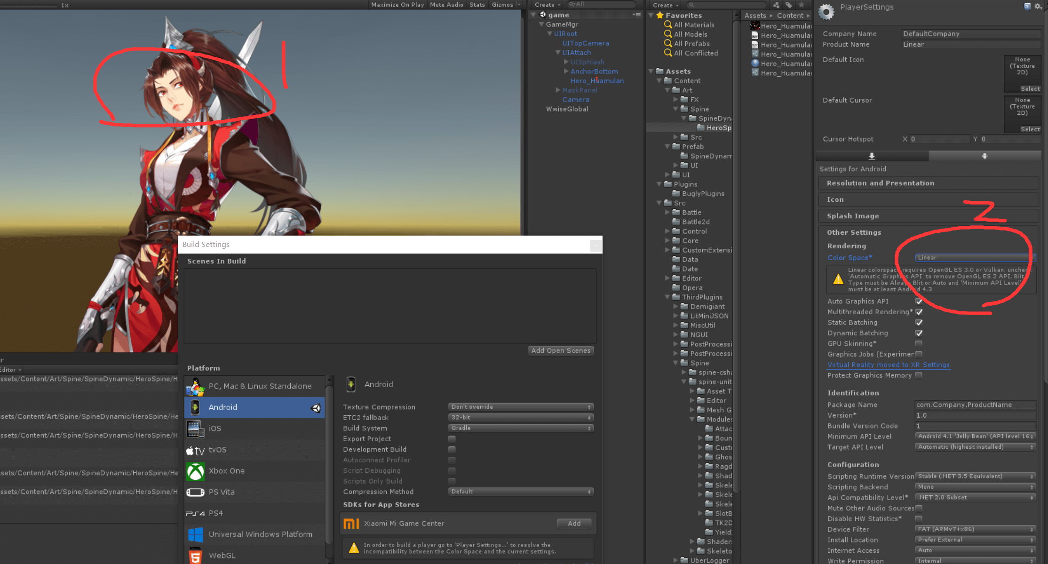
Task: Toggle the Dynamic Batching checkbox
Action: click(919, 333)
